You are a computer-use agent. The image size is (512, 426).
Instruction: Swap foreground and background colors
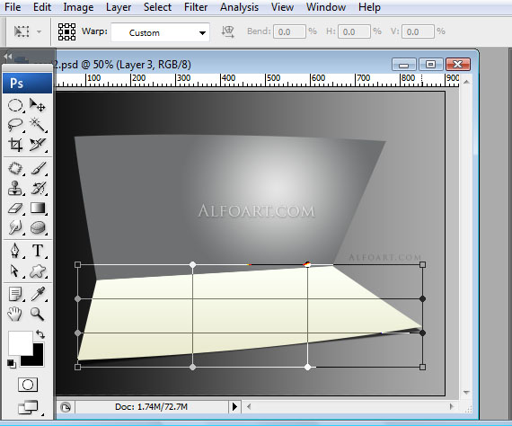pyautogui.click(x=40, y=334)
